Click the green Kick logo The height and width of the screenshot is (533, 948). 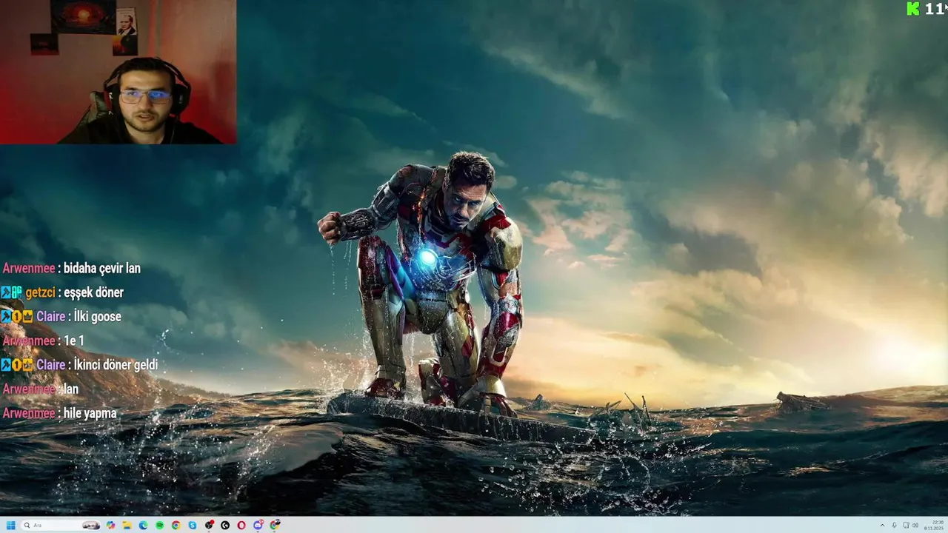[913, 9]
